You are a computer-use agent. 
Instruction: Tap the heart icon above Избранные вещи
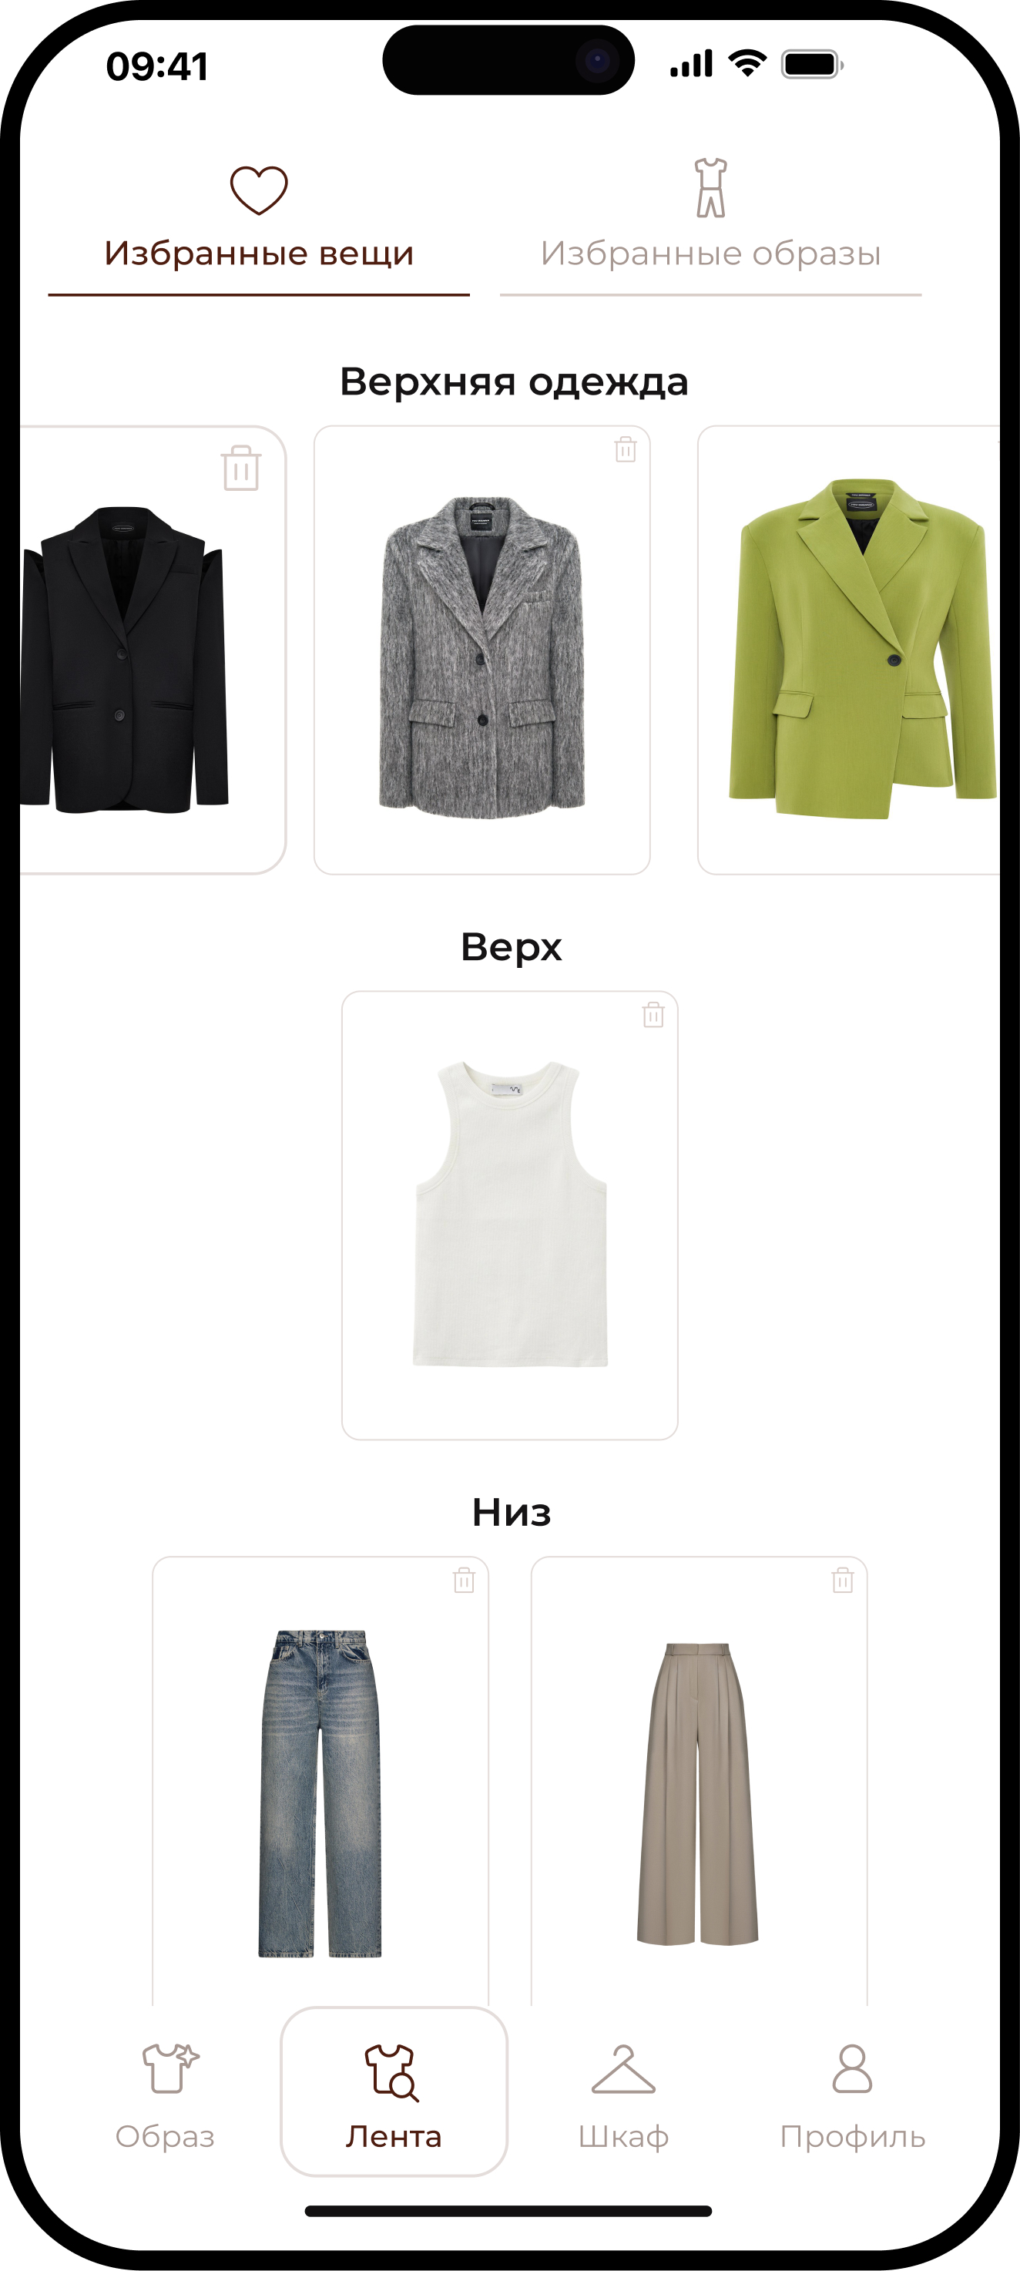[x=259, y=190]
